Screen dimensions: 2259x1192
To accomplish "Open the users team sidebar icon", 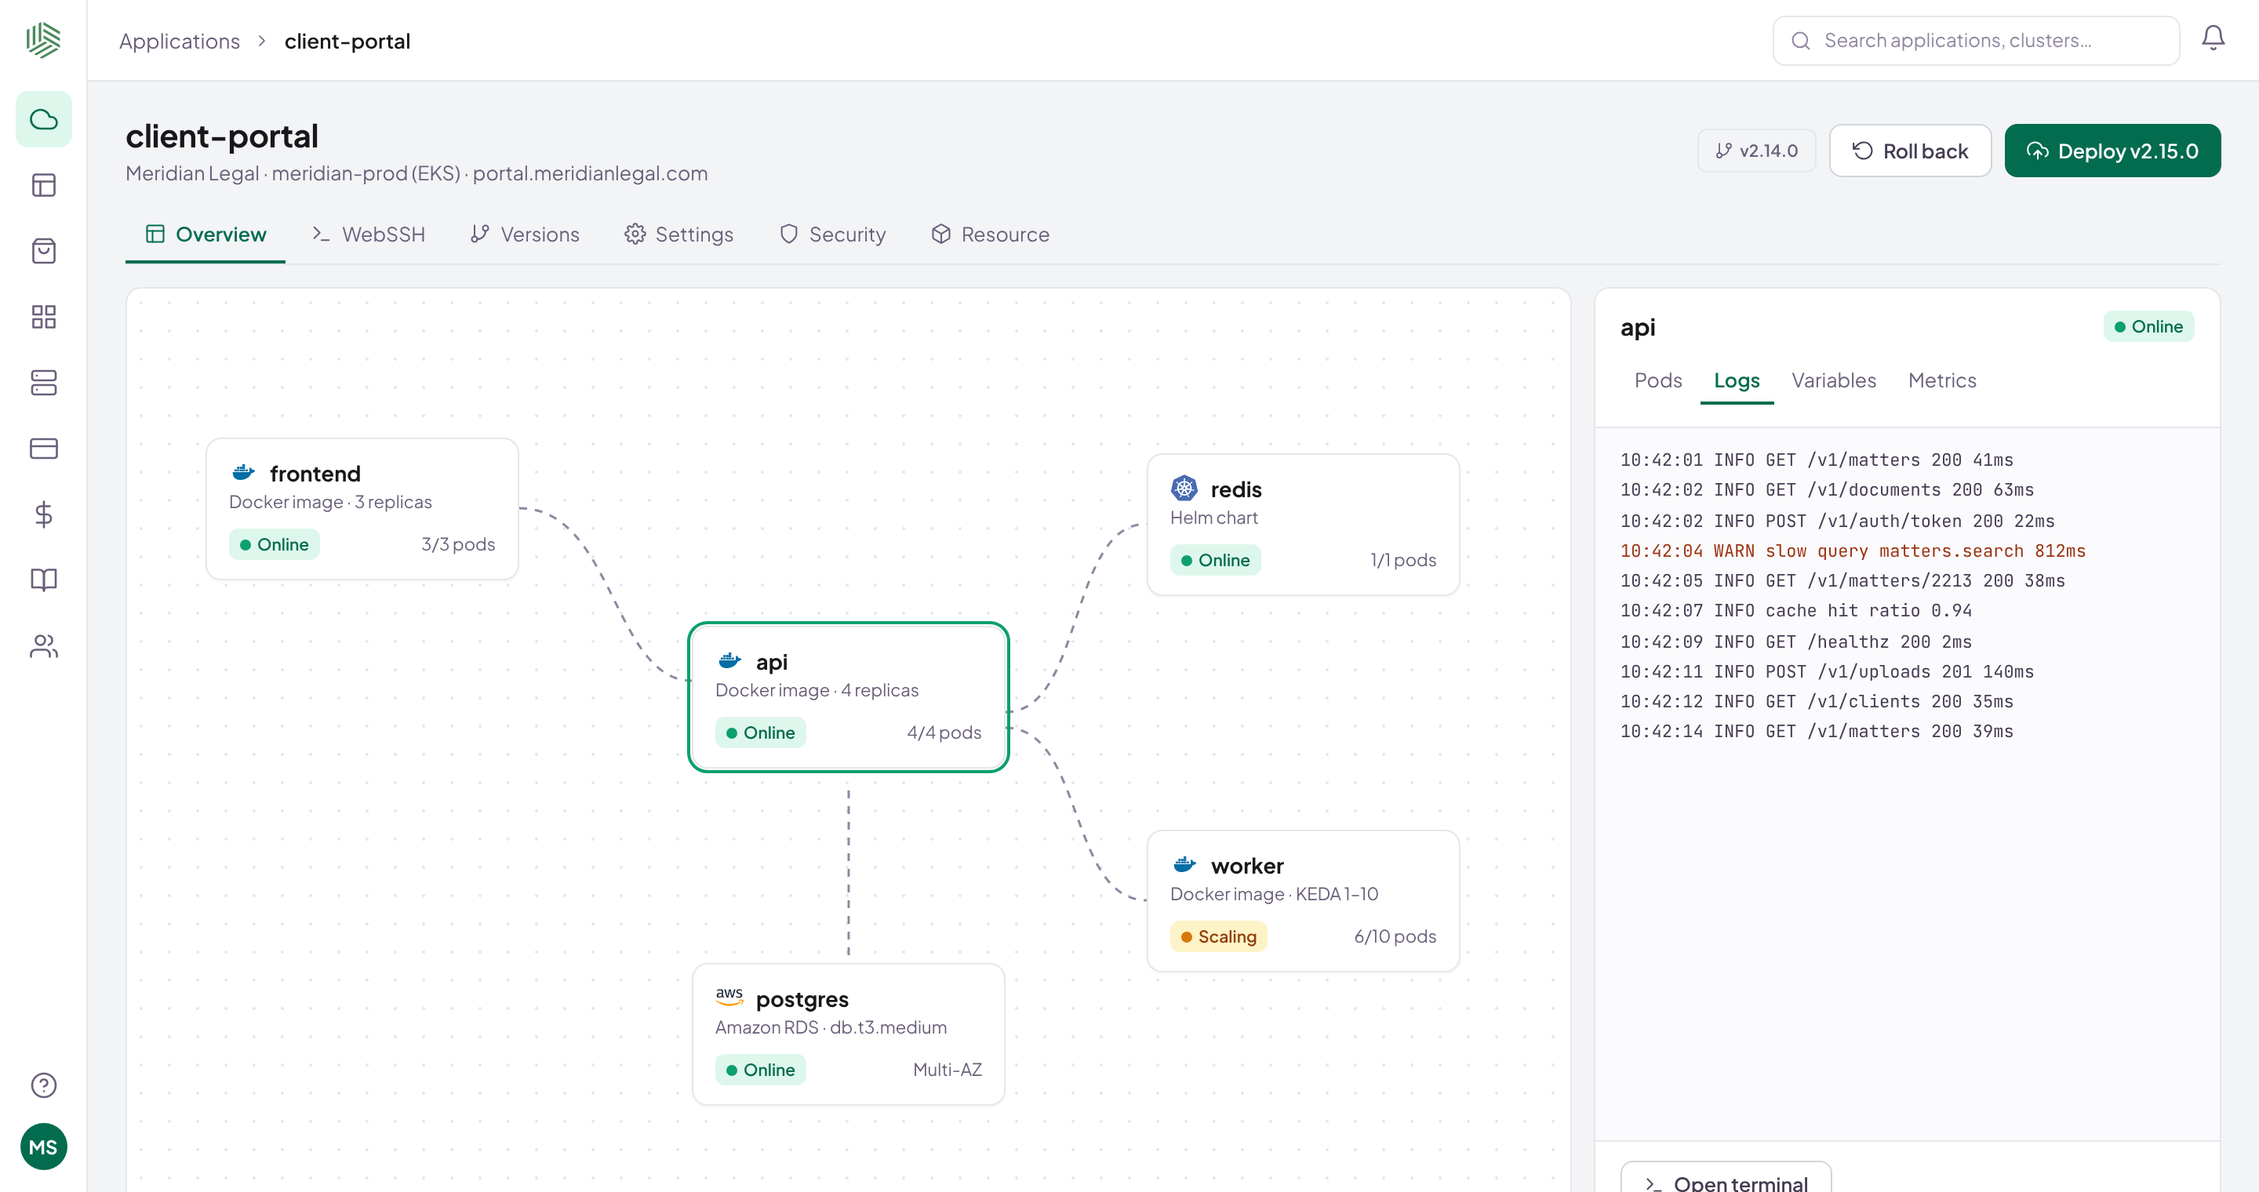I will pos(43,646).
